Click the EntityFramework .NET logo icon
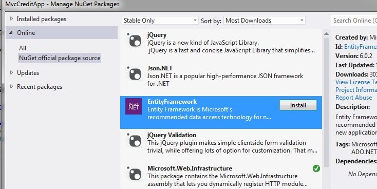This screenshot has height=189, width=377. pyautogui.click(x=134, y=106)
